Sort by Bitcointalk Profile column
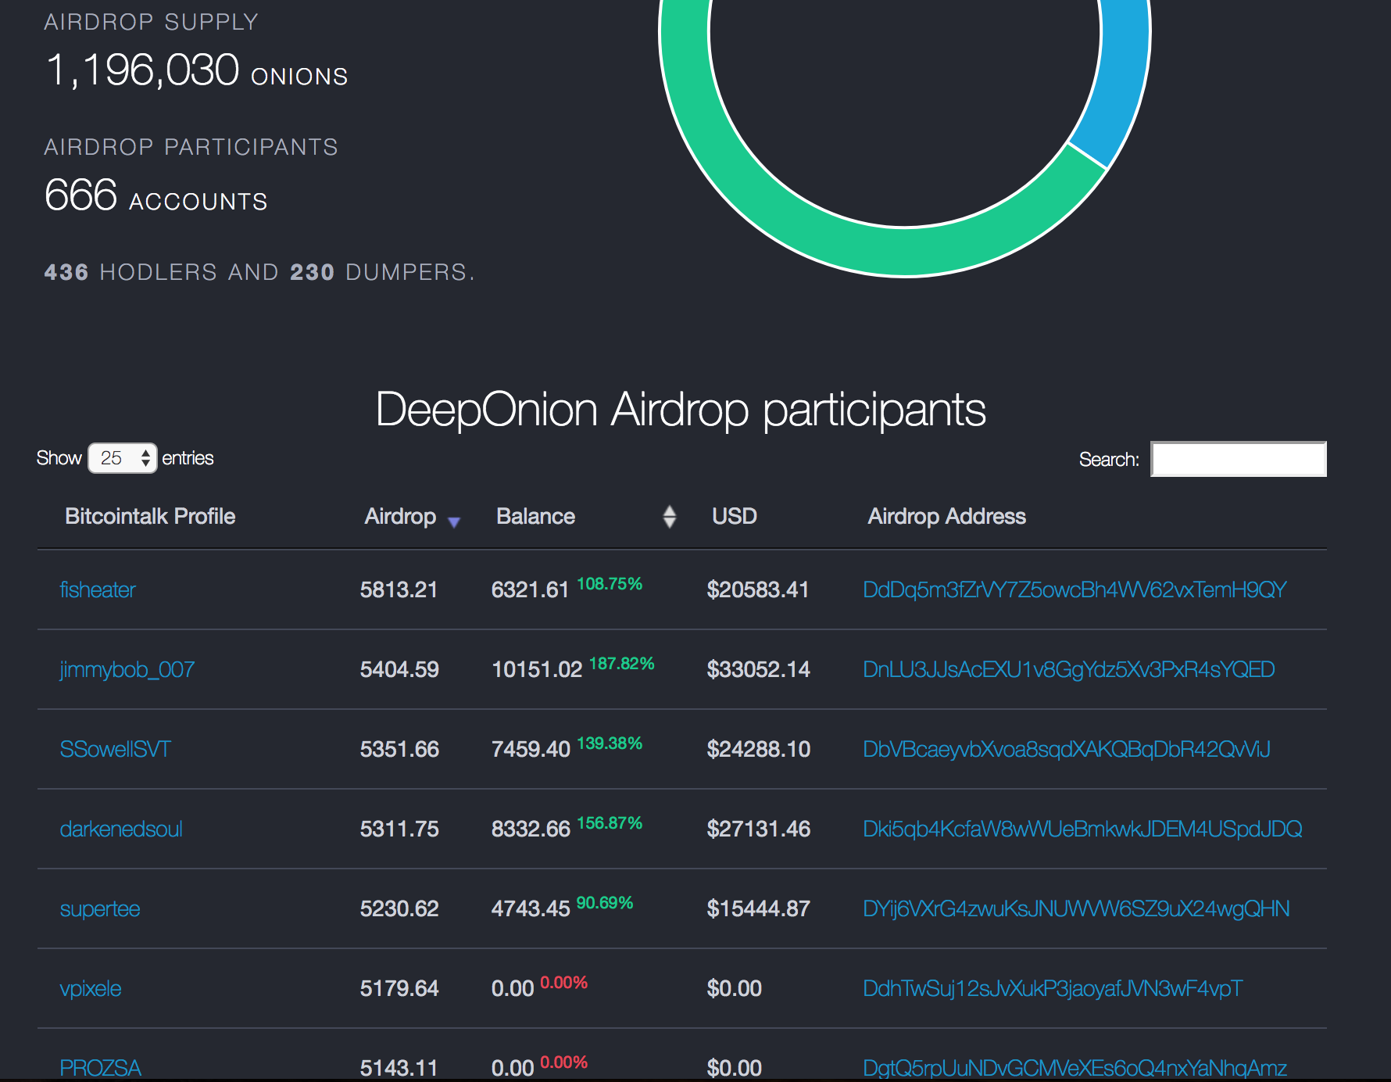Viewport: 1391px width, 1082px height. point(150,517)
